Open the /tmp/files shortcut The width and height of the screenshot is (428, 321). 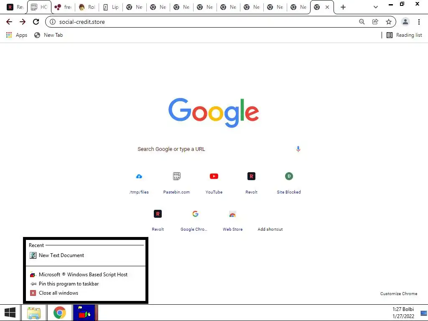click(x=139, y=183)
